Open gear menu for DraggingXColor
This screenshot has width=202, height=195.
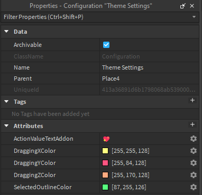(x=194, y=151)
